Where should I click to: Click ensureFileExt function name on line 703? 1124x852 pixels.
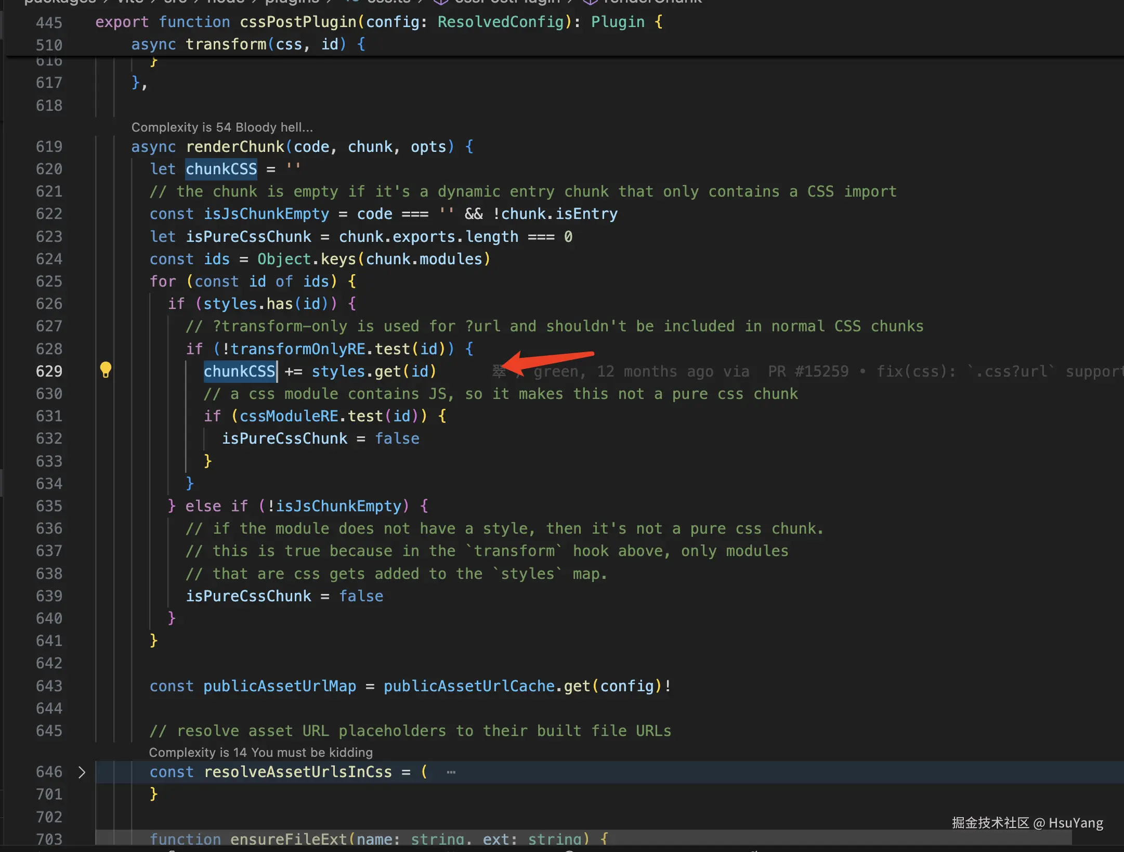click(288, 838)
